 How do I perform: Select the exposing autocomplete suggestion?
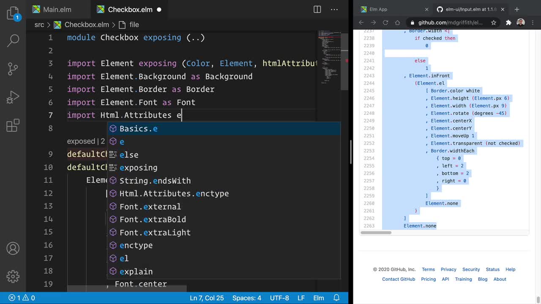pyautogui.click(x=138, y=168)
